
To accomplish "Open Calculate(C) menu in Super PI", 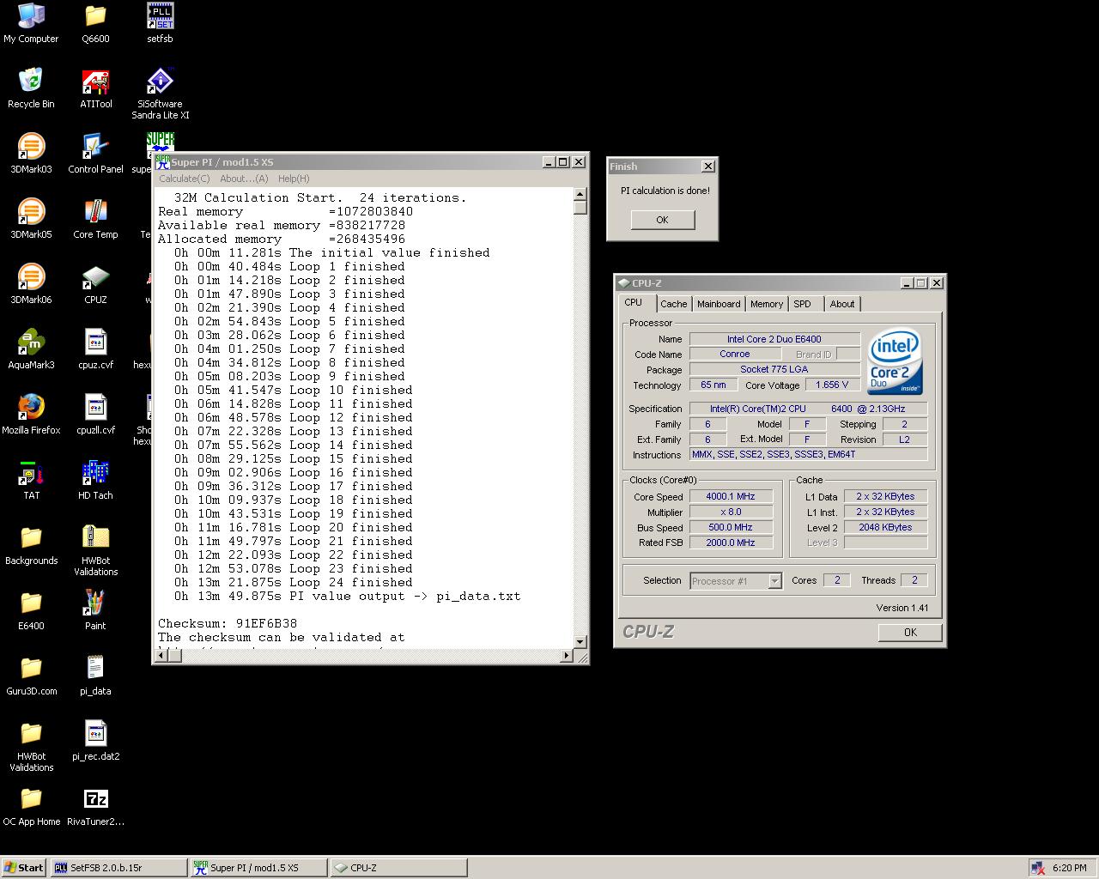I will pos(185,179).
